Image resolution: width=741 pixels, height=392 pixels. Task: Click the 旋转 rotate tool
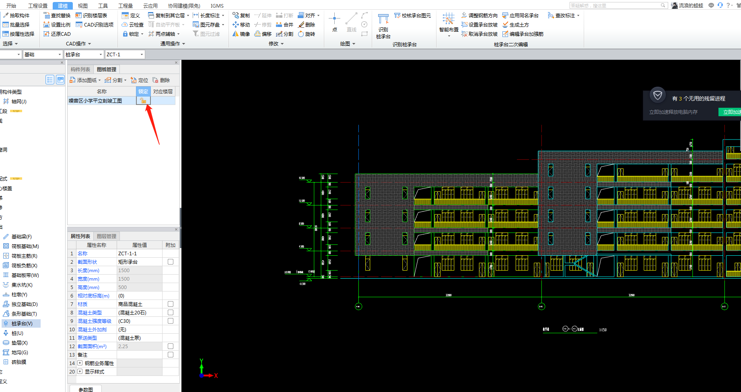coord(306,34)
